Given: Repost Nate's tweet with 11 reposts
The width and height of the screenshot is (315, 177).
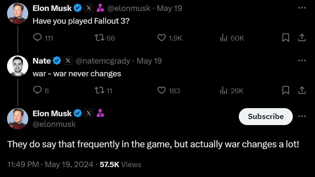Looking at the screenshot, I should [99, 90].
